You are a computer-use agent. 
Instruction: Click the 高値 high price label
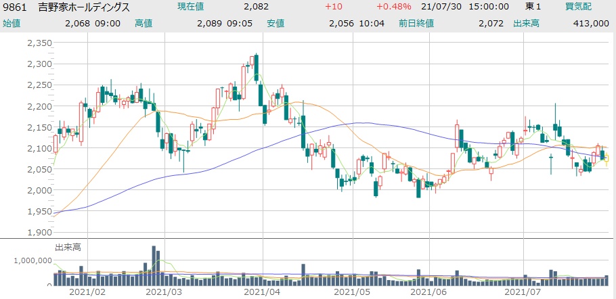[144, 23]
